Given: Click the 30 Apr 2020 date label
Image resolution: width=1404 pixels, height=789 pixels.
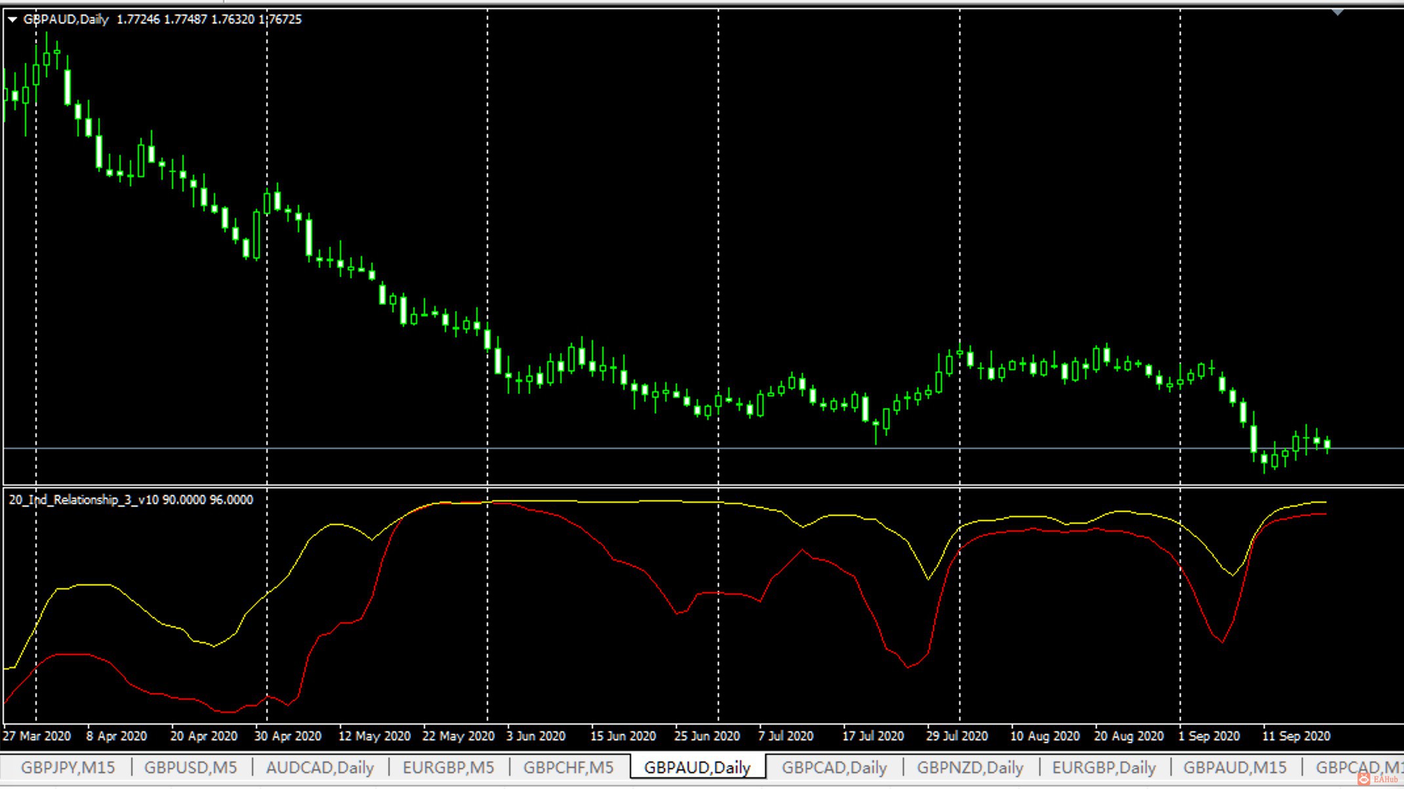Looking at the screenshot, I should tap(288, 736).
